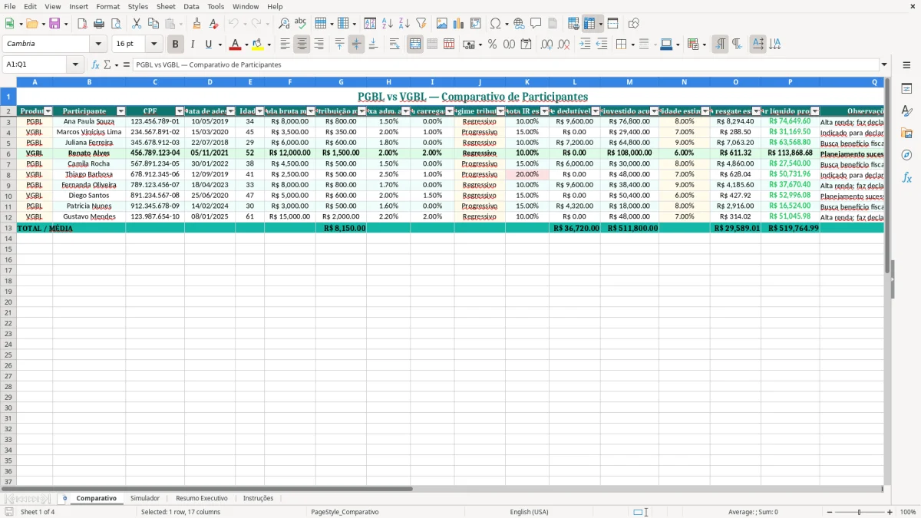Viewport: 921px width, 518px height.
Task: Expand the formula bar
Action: [x=884, y=65]
